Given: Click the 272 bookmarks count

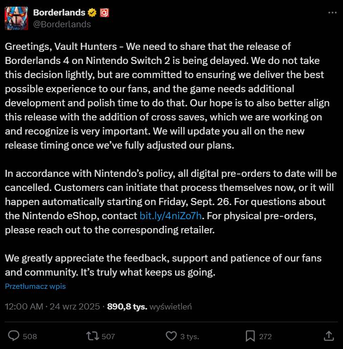Looking at the screenshot, I should (265, 336).
